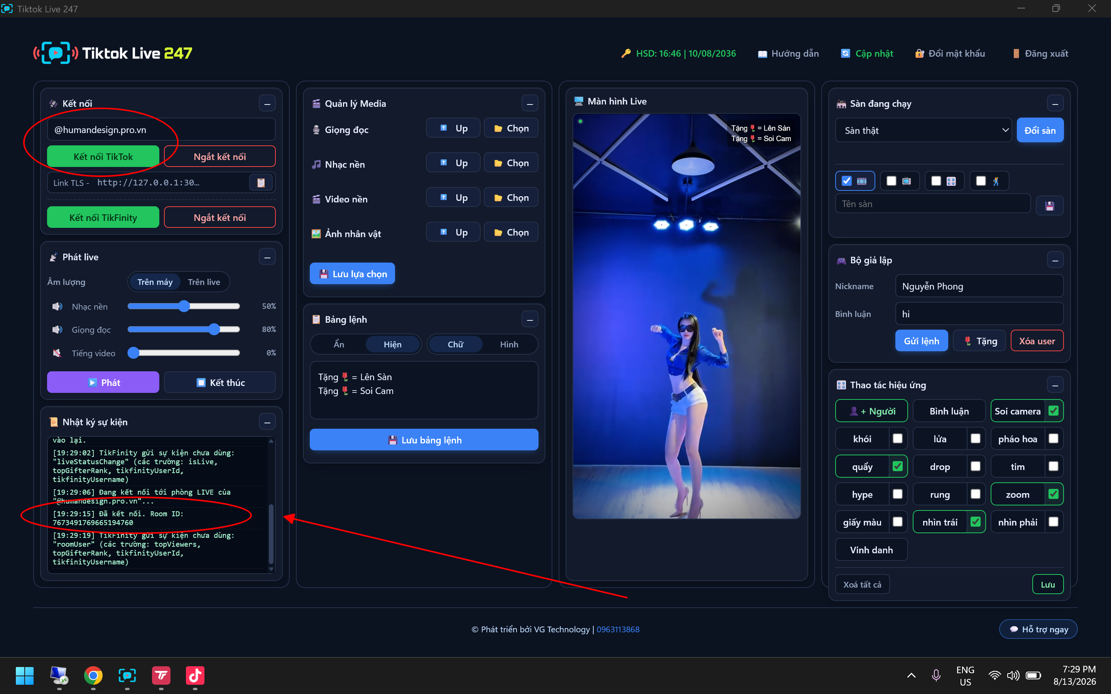Open the Windows Start menu
The image size is (1111, 694).
[x=25, y=675]
